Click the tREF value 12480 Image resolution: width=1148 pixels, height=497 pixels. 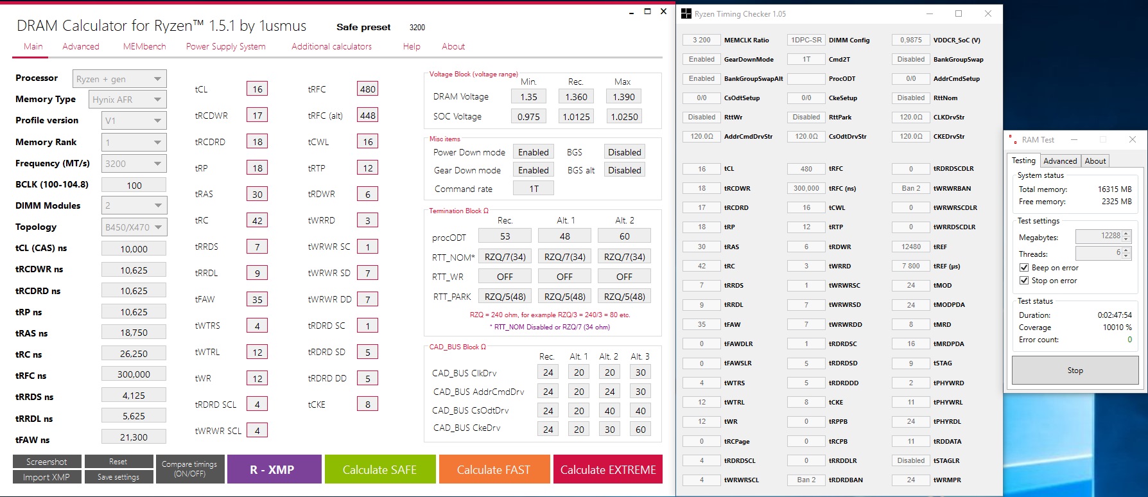(x=911, y=247)
